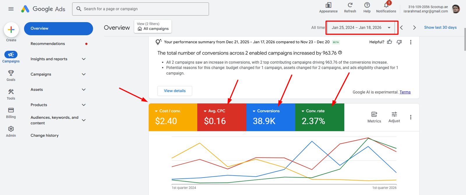Click the Refresh icon
Screen dimensions: 466x195
coord(350,5)
